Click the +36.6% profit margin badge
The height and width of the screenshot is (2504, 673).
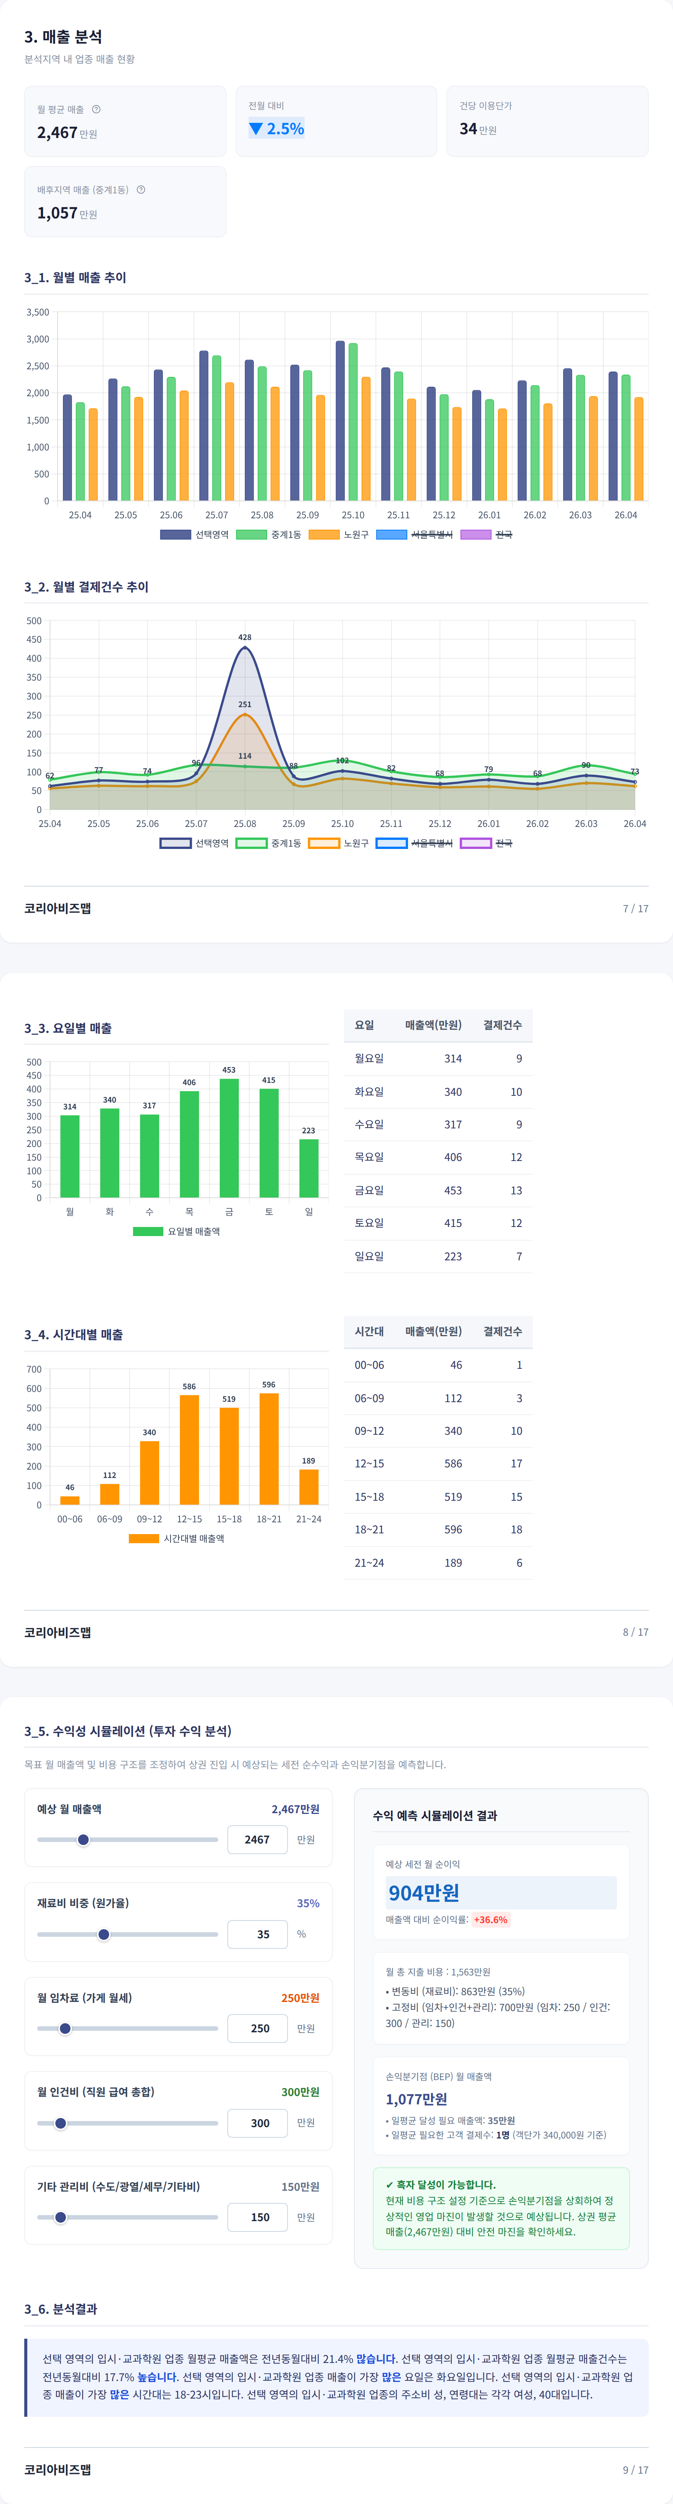[490, 1920]
